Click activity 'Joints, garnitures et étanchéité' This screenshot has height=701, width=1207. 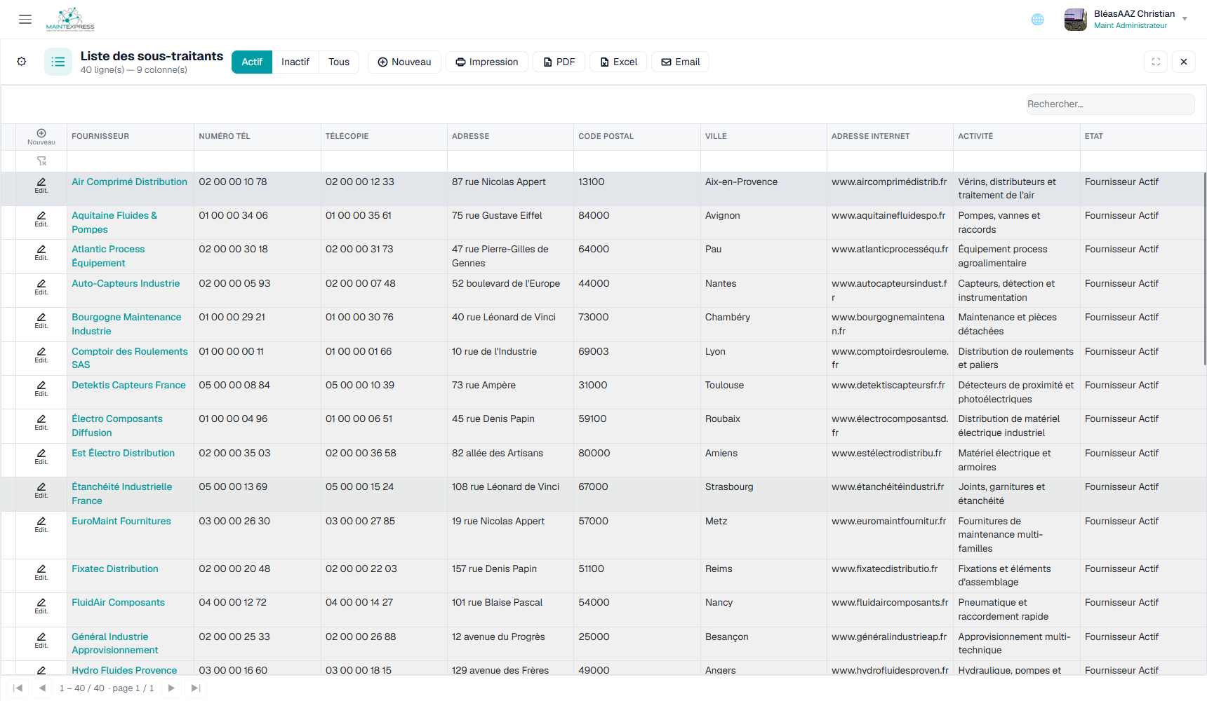[1001, 494]
